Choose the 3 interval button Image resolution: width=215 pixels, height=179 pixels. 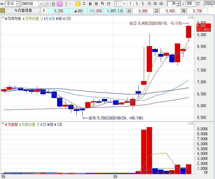[136, 4]
